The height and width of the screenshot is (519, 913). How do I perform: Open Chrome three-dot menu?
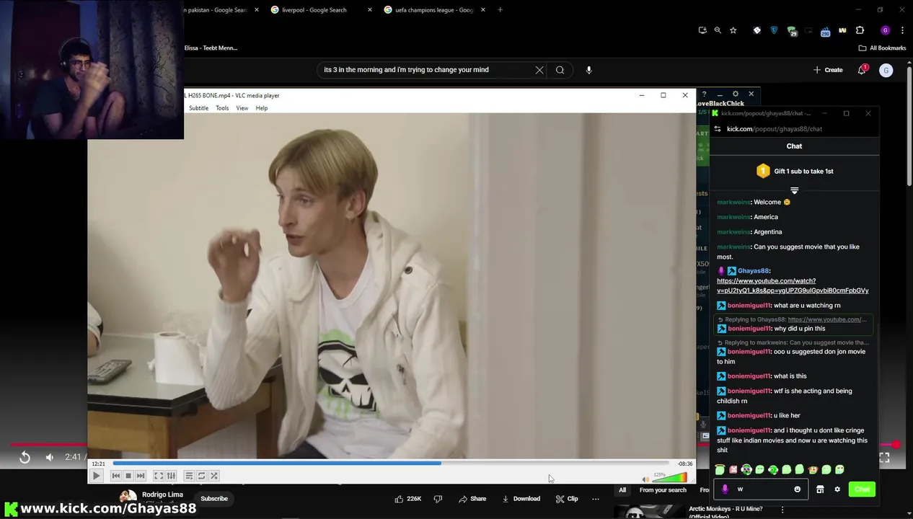click(902, 30)
